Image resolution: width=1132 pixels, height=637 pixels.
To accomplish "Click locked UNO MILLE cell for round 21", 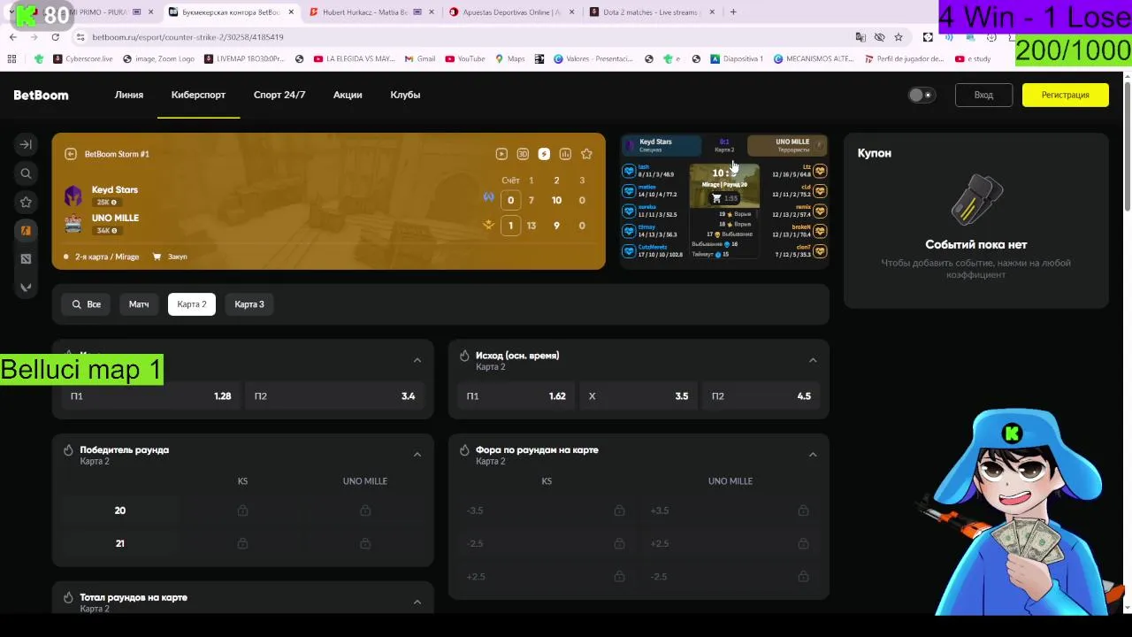I will pos(364,543).
